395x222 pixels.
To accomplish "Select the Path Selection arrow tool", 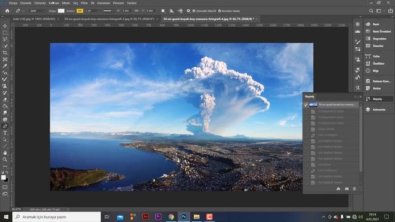I will 5,139.
